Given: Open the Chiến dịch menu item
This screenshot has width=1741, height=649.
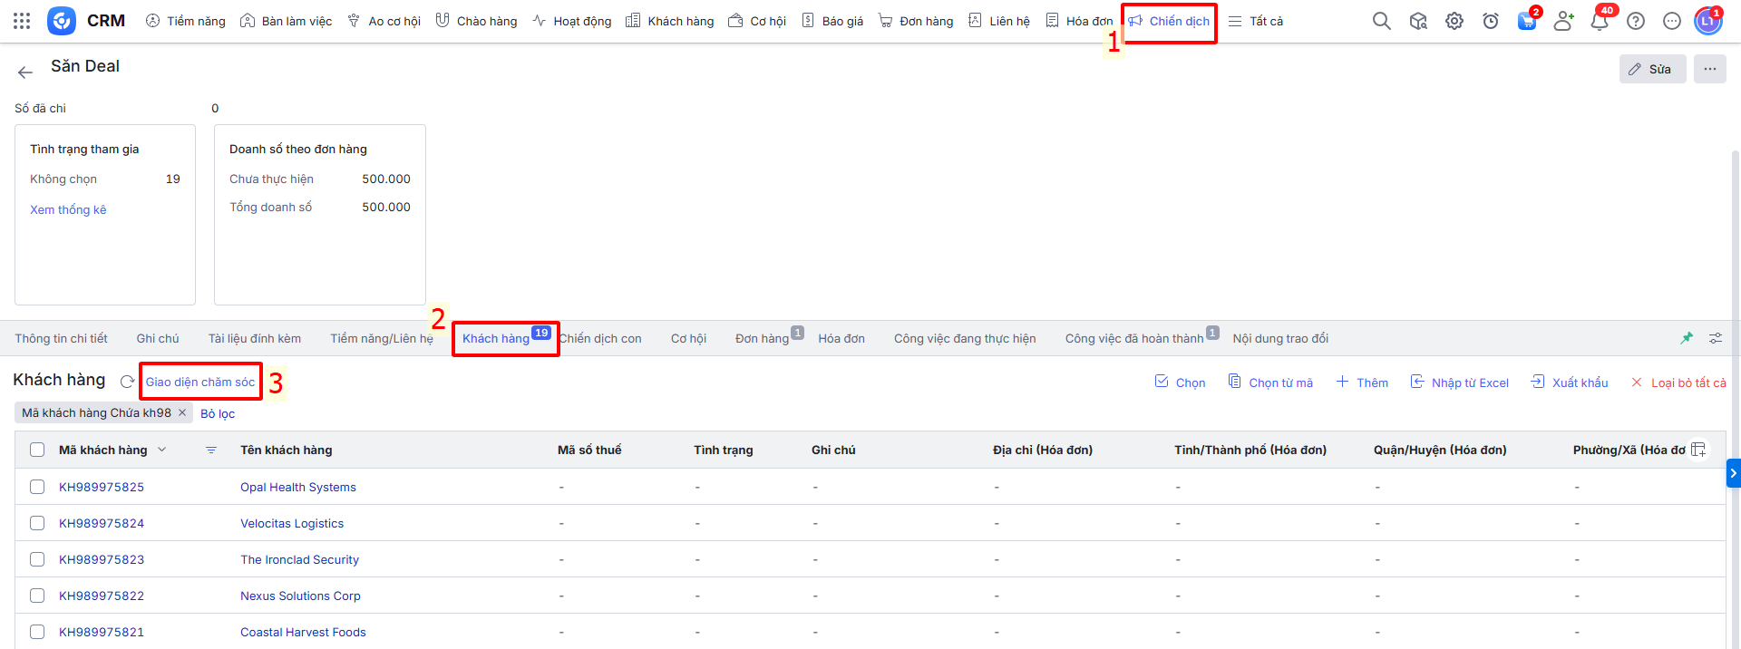Looking at the screenshot, I should (1169, 21).
